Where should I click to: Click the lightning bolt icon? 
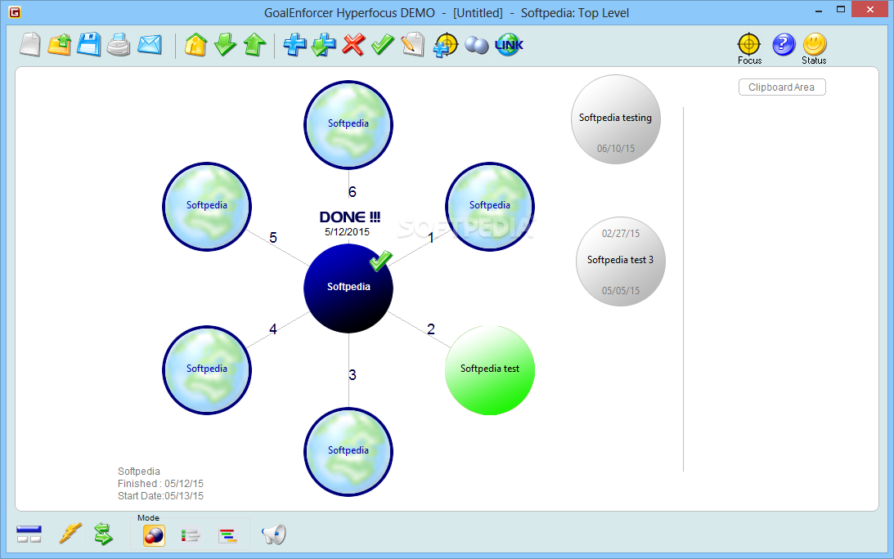click(x=70, y=534)
